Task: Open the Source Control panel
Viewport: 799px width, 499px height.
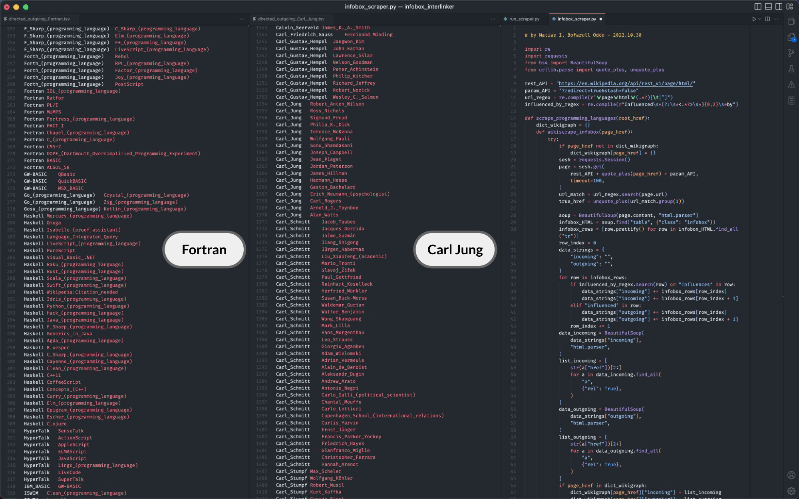Action: (791, 53)
